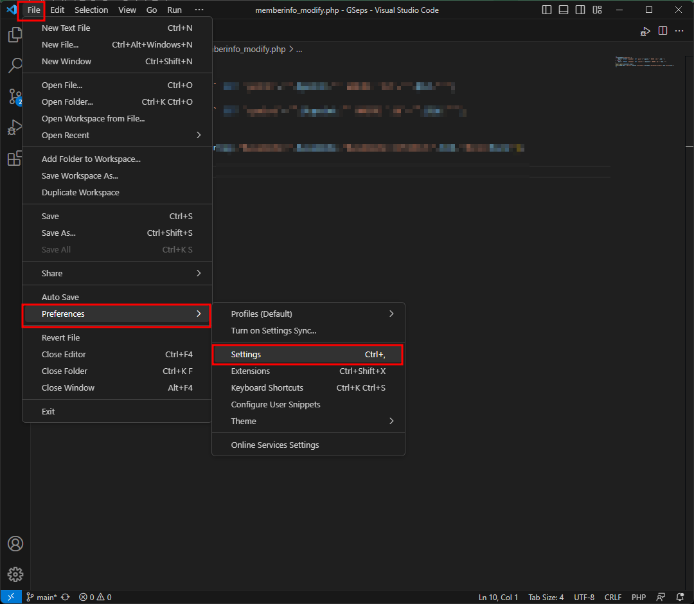Click errors and warnings indicator
Image resolution: width=694 pixels, height=604 pixels.
[95, 597]
